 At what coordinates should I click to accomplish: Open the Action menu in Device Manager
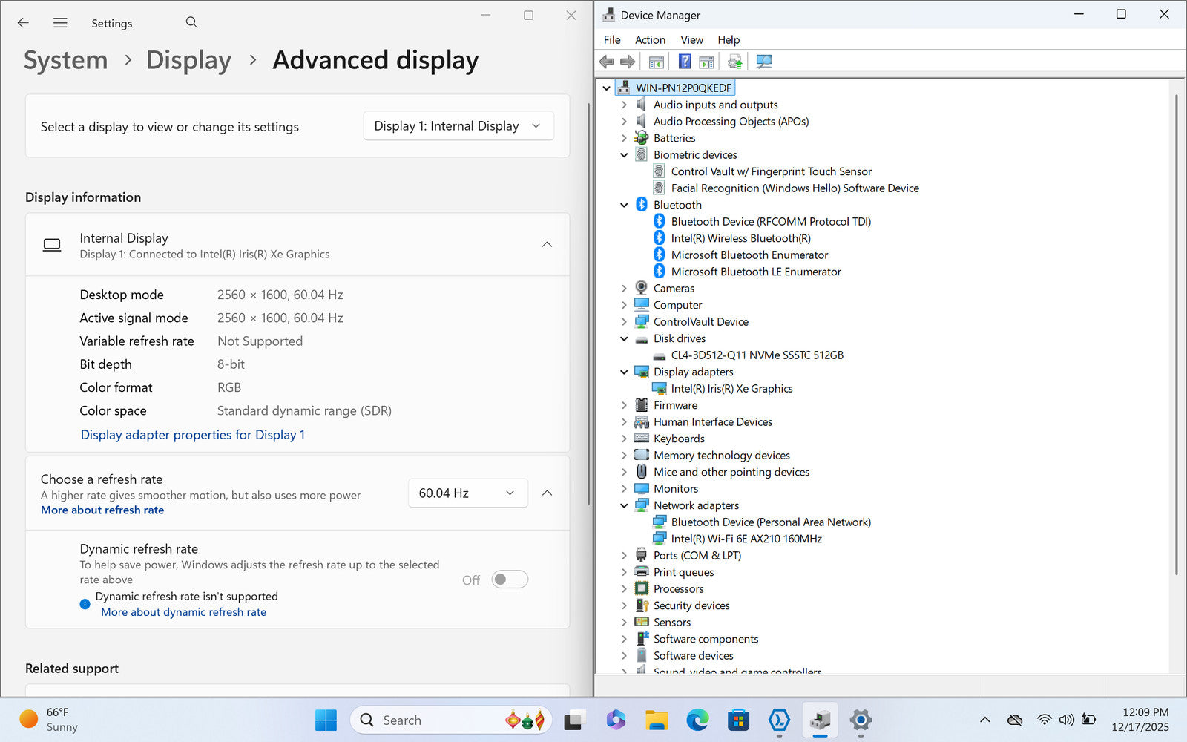(x=650, y=40)
